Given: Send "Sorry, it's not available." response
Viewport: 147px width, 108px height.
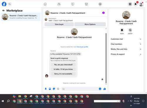Looking at the screenshot, I should click(x=63, y=74).
